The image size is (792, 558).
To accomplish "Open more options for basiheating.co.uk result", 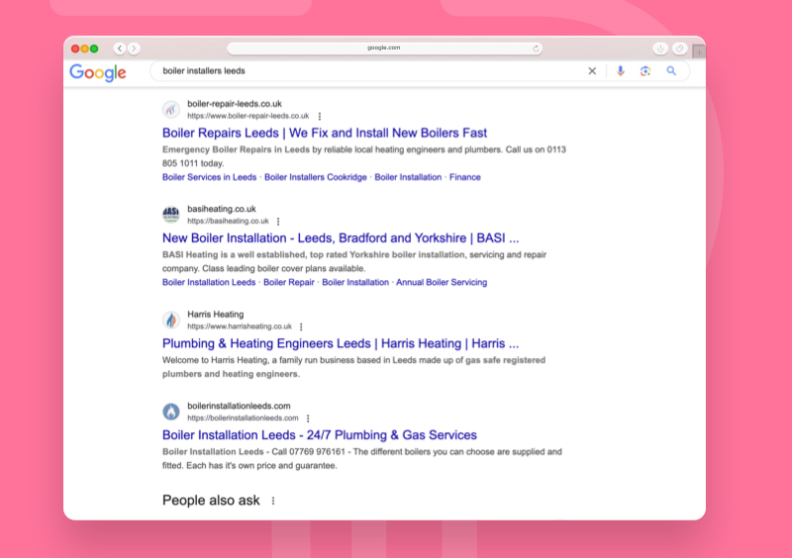I will (x=278, y=222).
